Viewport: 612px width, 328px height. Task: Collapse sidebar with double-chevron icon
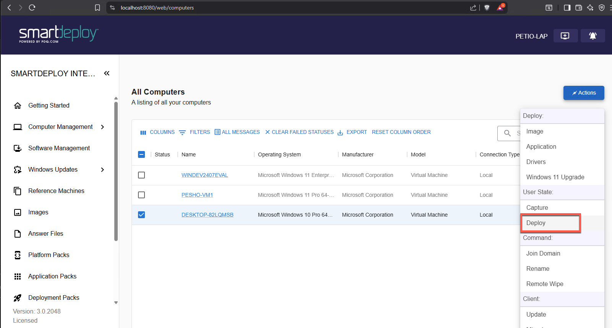107,73
